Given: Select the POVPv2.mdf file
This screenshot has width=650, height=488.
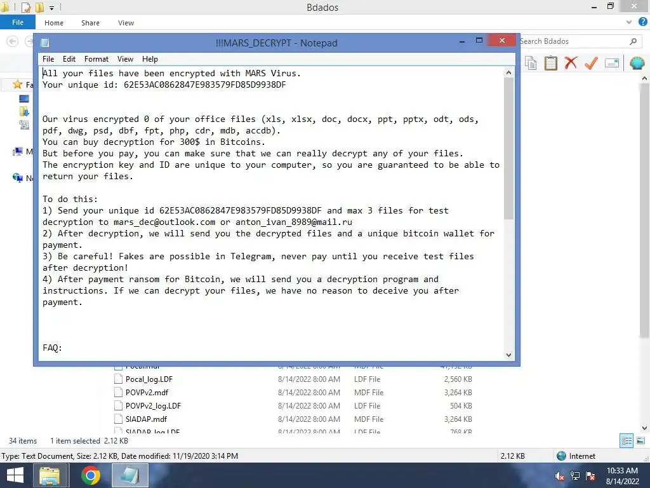Looking at the screenshot, I should (147, 392).
